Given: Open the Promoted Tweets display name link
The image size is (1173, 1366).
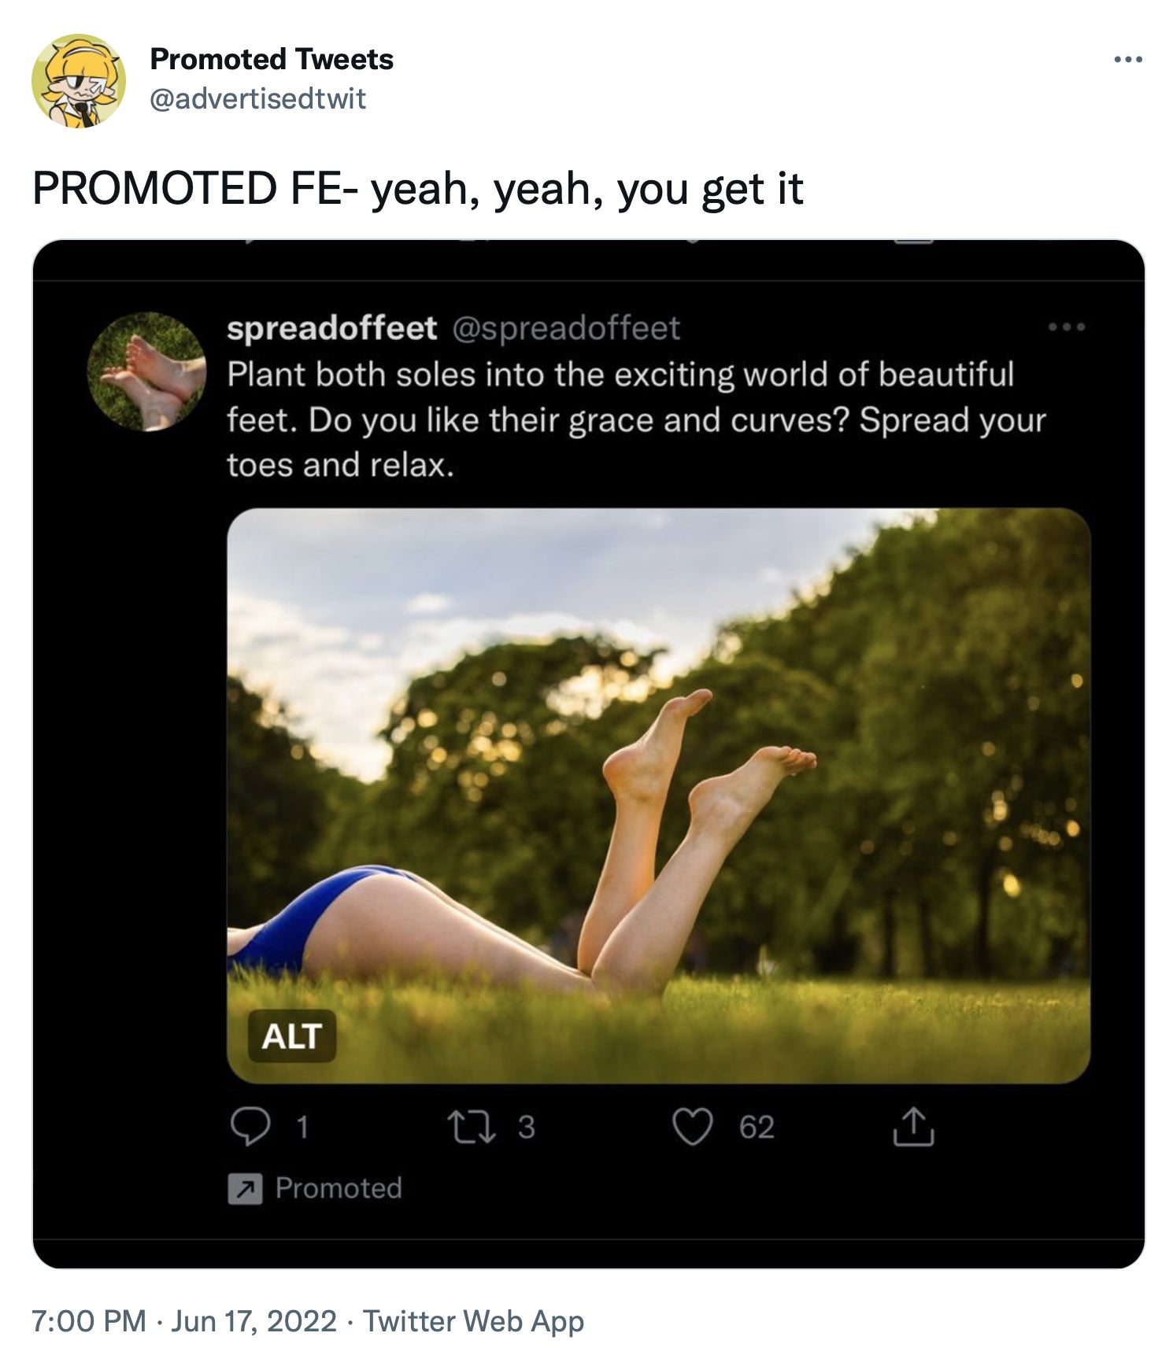Looking at the screenshot, I should pyautogui.click(x=272, y=59).
